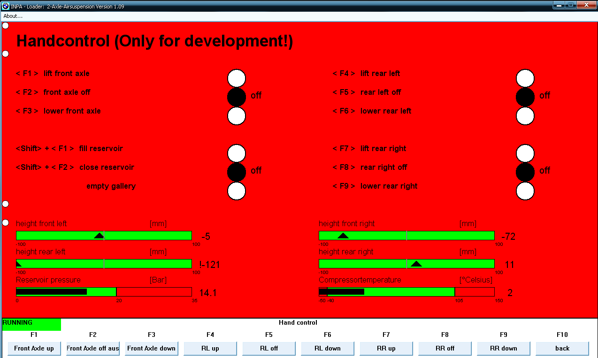
Task: Click the green RUNNING status indicator
Action: [31, 324]
